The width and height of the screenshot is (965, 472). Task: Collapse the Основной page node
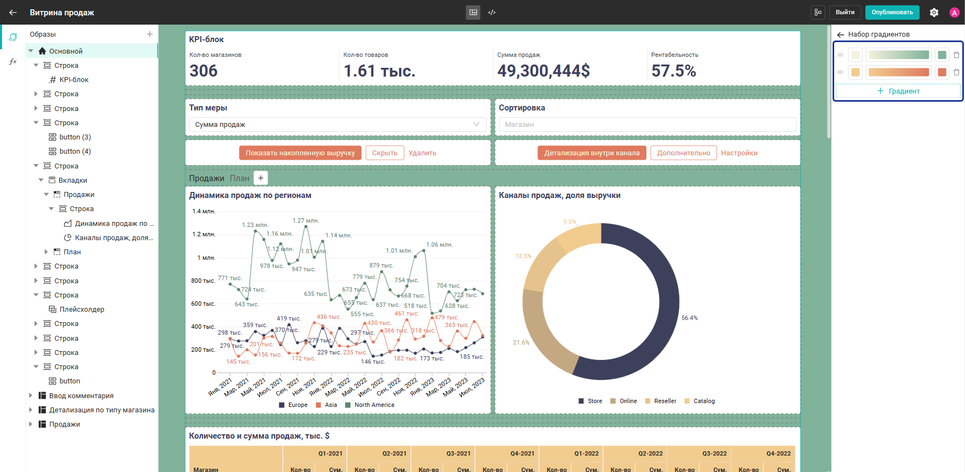tap(31, 51)
